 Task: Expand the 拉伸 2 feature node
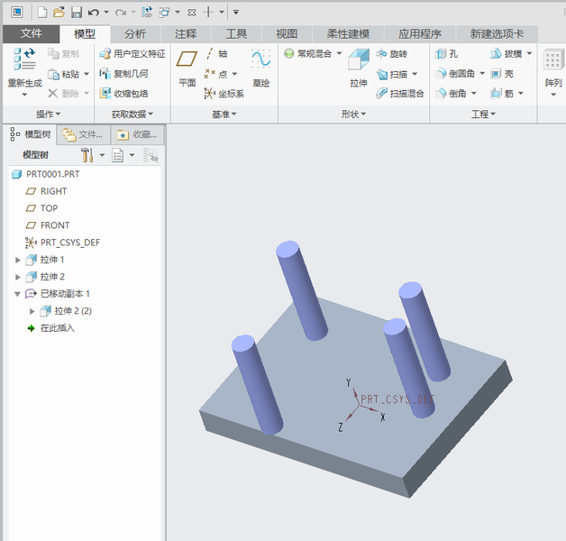pyautogui.click(x=18, y=277)
